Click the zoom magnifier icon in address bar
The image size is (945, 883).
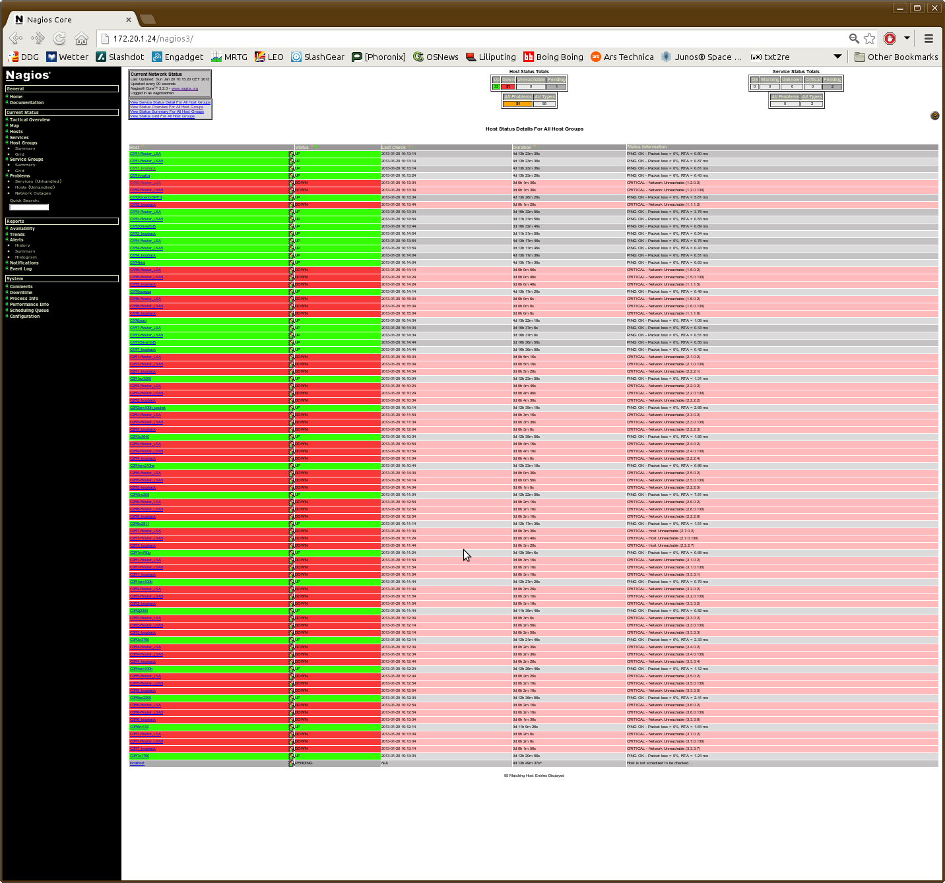(854, 38)
